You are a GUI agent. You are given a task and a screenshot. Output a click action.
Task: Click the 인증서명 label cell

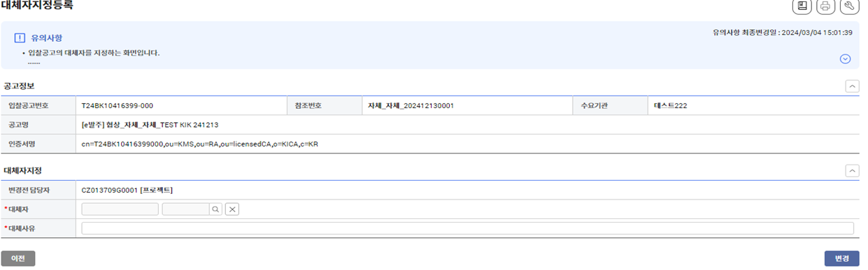tap(38, 144)
